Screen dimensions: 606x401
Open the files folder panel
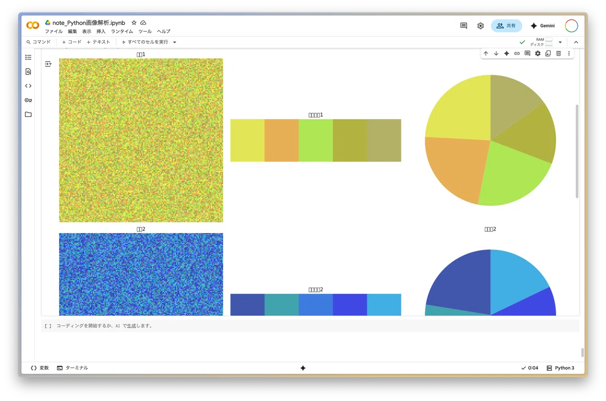tap(28, 114)
